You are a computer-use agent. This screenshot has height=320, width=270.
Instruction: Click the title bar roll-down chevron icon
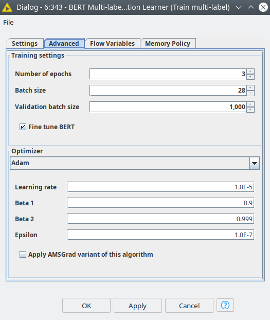coord(239,7)
